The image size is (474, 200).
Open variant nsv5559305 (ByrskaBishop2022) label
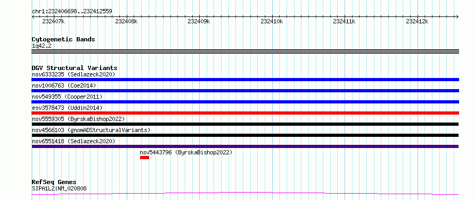pos(78,119)
